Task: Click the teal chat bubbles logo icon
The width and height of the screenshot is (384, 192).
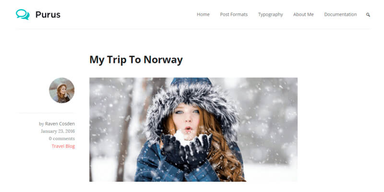Action: click(x=23, y=14)
